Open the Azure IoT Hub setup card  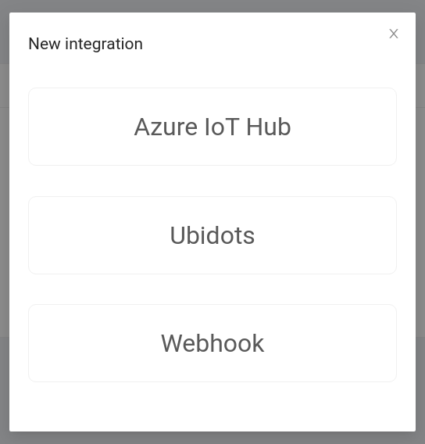point(212,127)
